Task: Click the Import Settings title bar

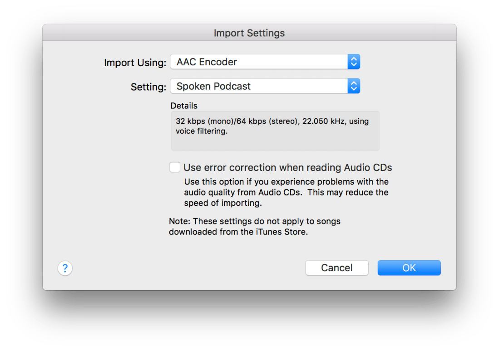Action: point(249,33)
